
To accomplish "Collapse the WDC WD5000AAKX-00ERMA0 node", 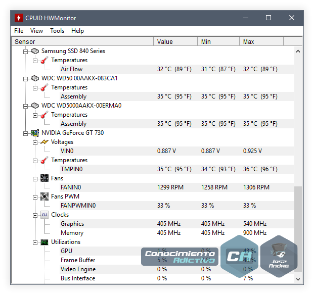I will point(25,106).
